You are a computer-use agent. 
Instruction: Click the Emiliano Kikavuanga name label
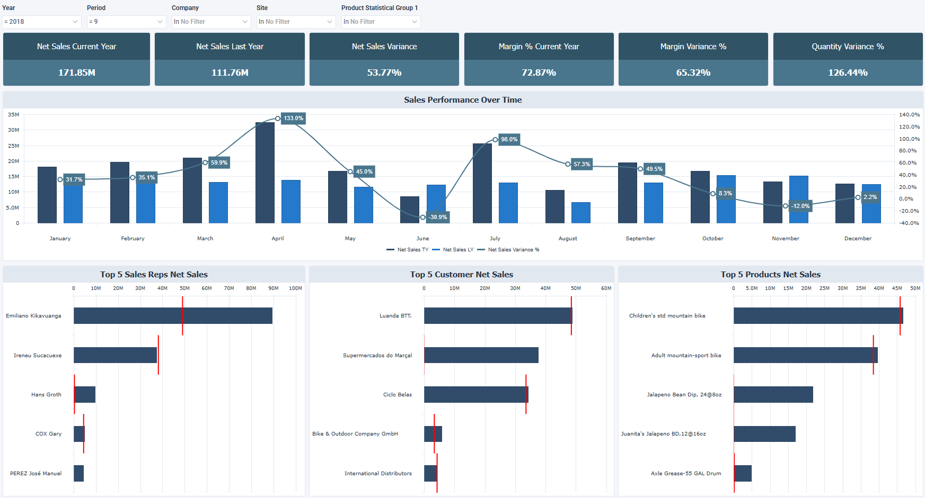click(33, 316)
